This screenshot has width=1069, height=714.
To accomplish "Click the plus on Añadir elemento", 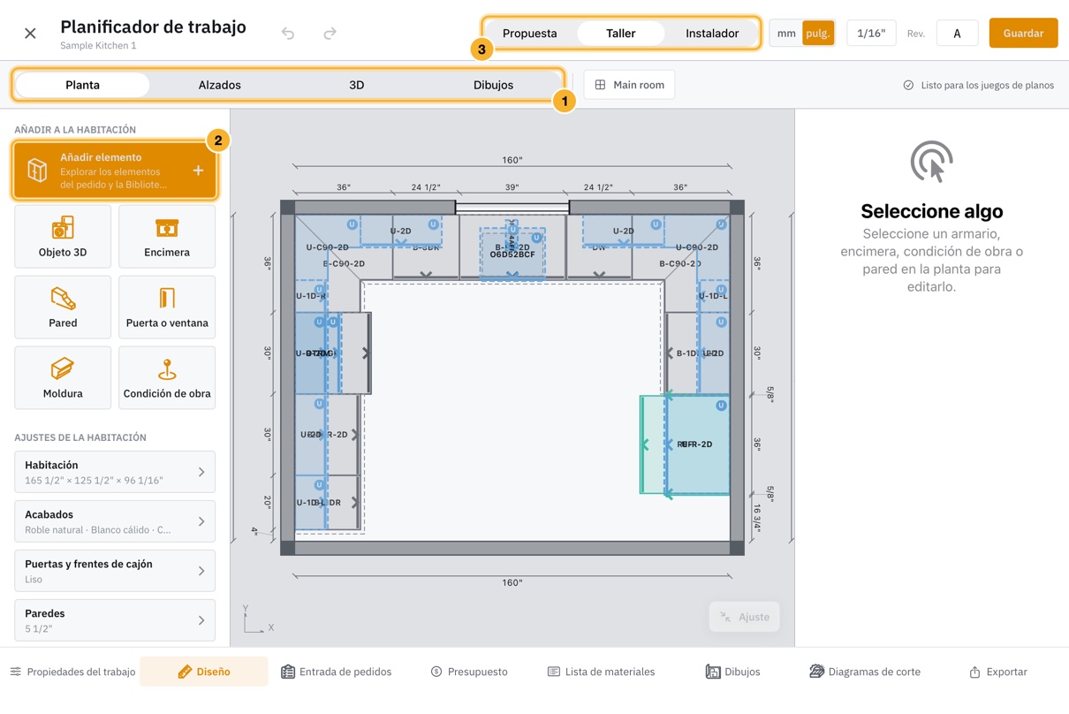I will [x=198, y=171].
